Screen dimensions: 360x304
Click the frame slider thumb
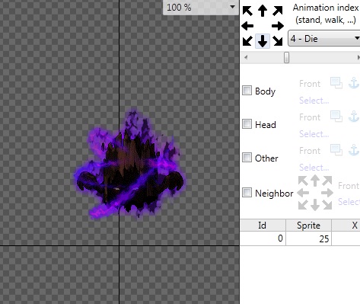286,58
